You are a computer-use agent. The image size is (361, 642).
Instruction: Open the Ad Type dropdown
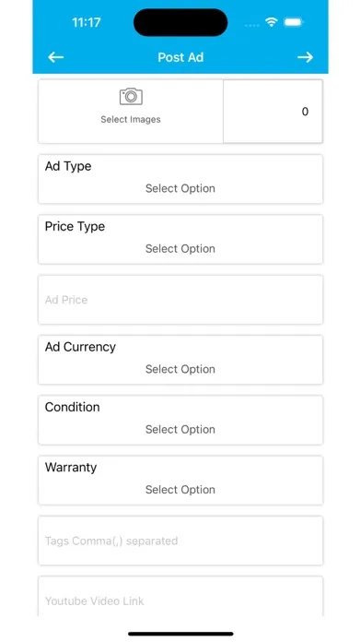coord(180,179)
